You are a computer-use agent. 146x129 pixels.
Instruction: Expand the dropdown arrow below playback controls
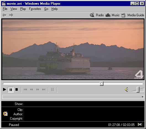[x=142, y=97]
